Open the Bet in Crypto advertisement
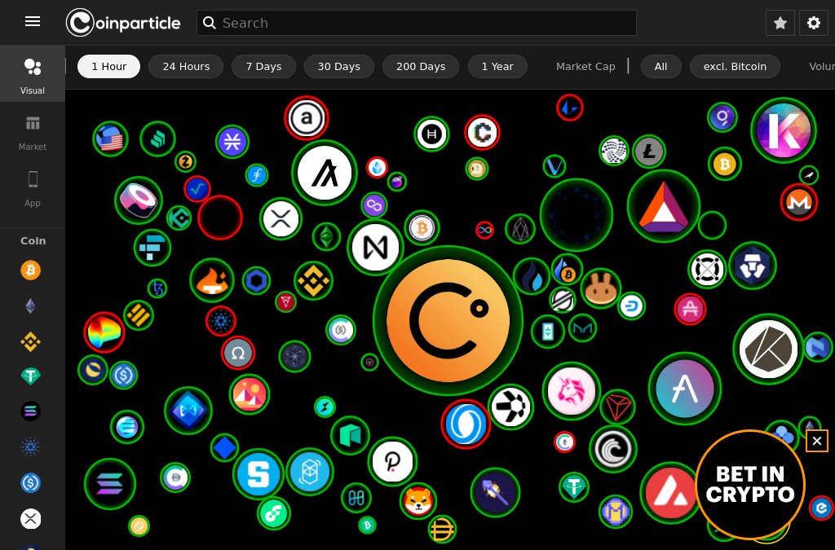Image resolution: width=835 pixels, height=550 pixels. pos(750,484)
